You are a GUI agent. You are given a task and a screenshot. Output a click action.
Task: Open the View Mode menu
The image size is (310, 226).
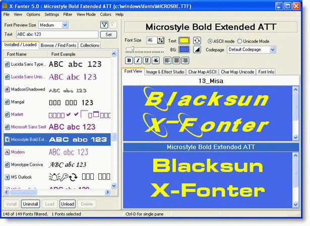tap(86, 15)
